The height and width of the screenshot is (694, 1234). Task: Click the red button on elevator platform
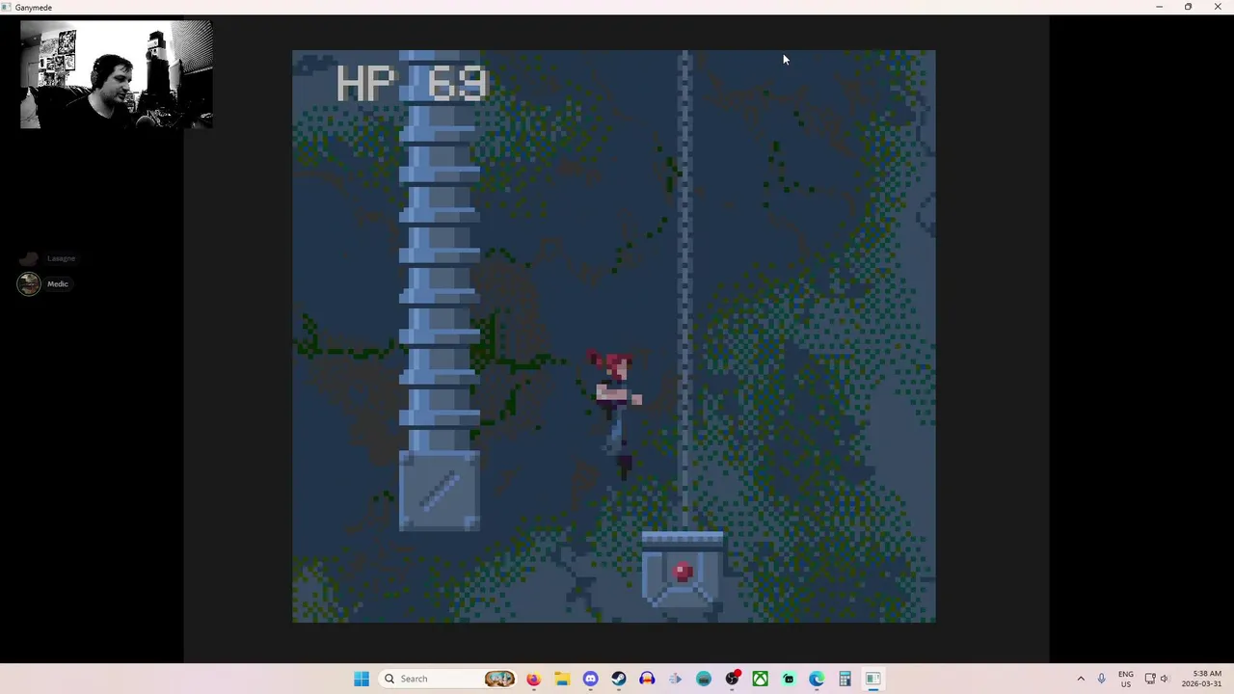point(683,573)
